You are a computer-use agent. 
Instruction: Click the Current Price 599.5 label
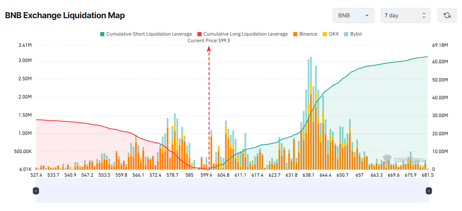(209, 41)
